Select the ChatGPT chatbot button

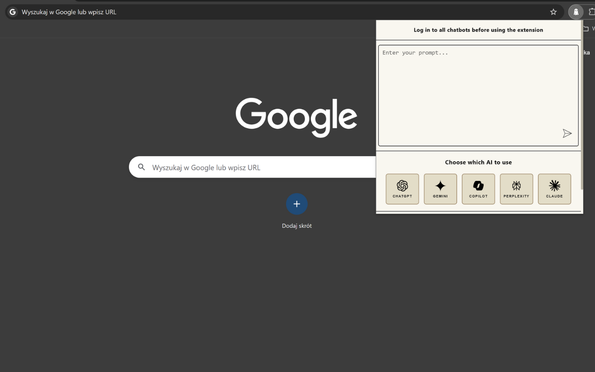[x=402, y=189]
